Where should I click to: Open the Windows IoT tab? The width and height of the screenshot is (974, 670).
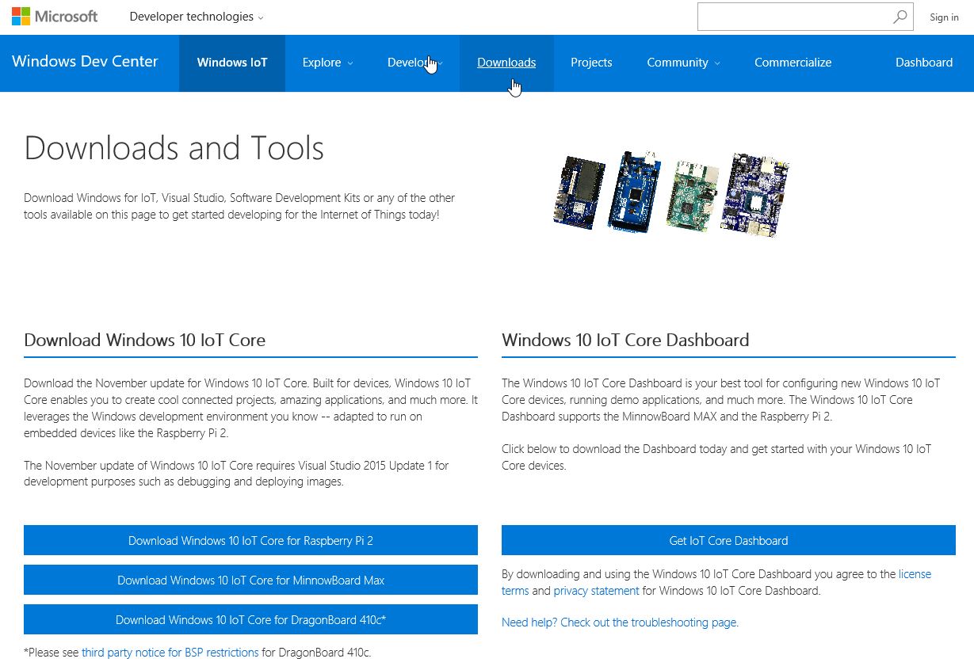232,63
